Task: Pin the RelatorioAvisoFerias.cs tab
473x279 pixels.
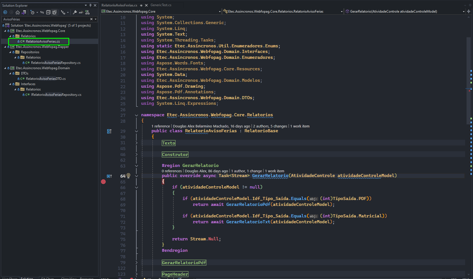Action: (x=141, y=5)
